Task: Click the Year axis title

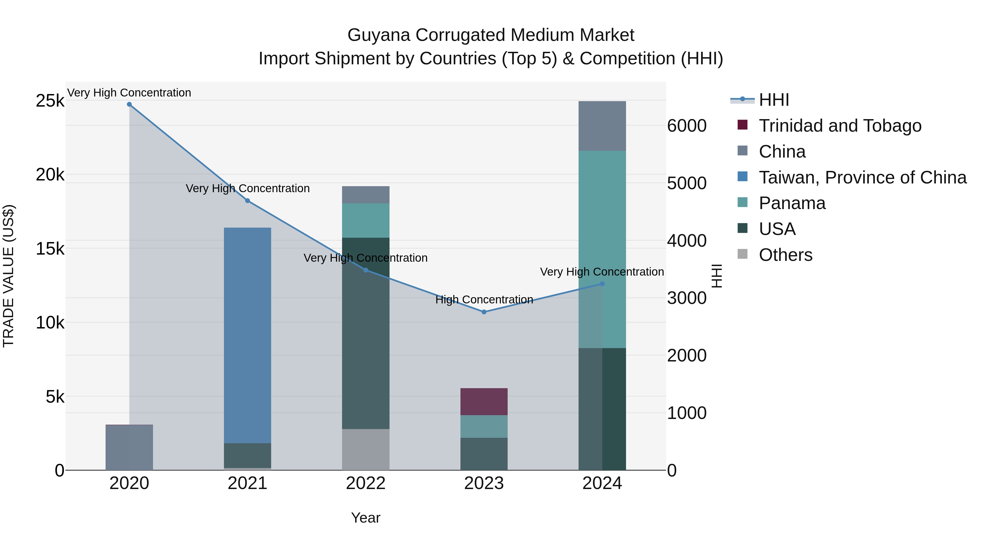Action: [x=366, y=518]
